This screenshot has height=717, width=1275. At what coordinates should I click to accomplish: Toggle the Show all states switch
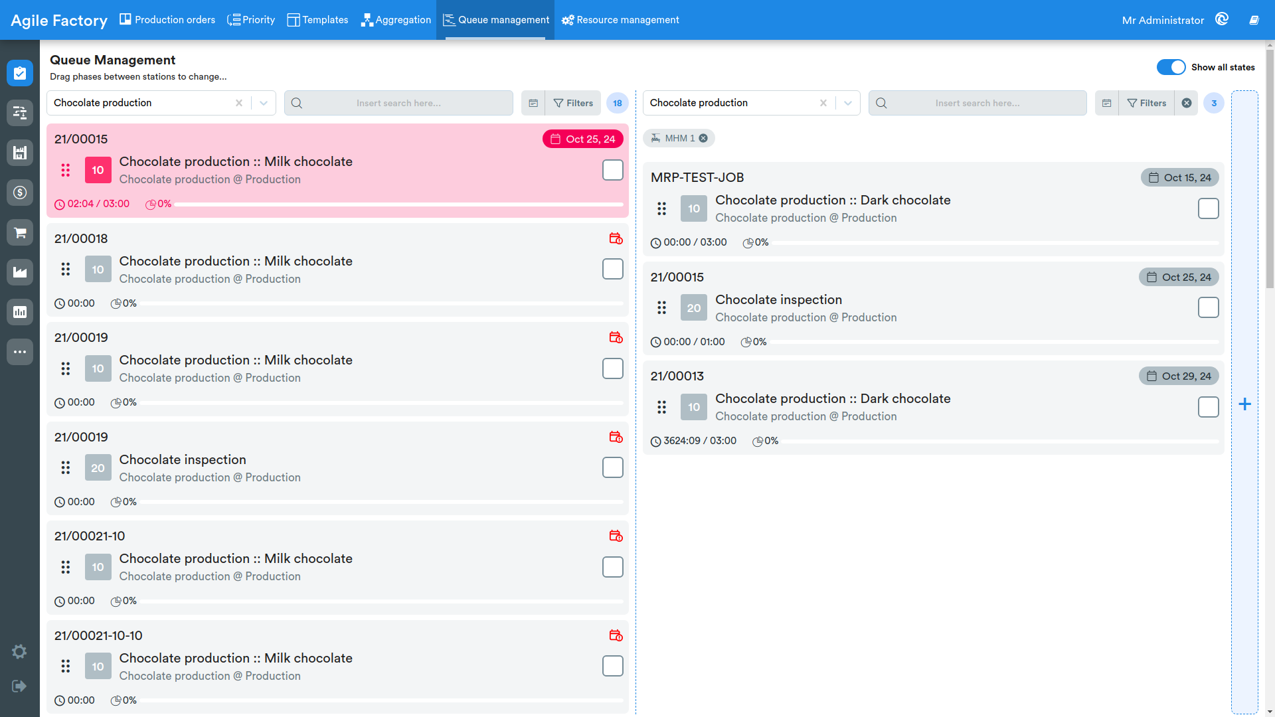[x=1171, y=67]
